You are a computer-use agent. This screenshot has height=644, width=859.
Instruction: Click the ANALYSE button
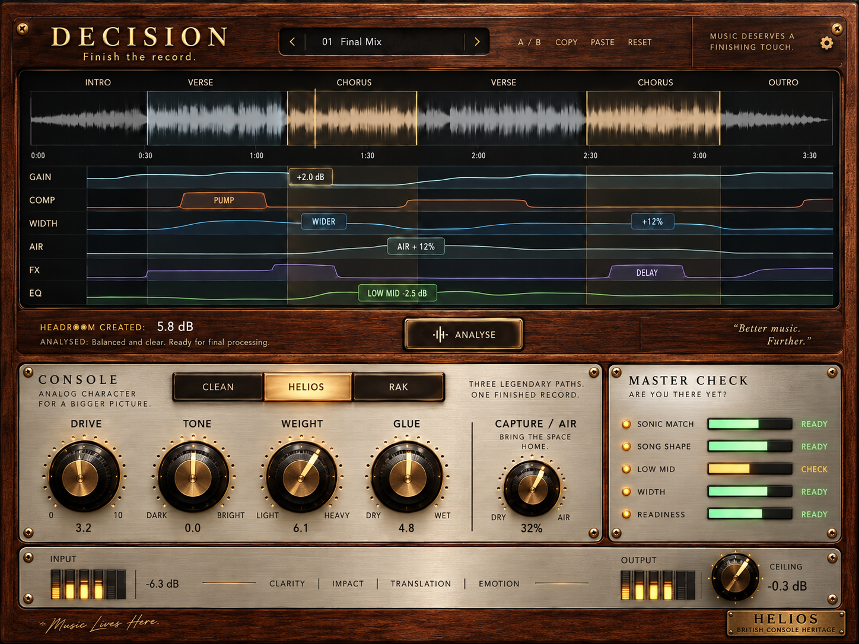pos(463,334)
